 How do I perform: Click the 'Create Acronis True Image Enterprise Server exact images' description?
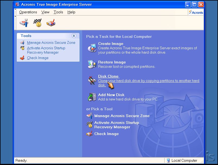(148, 50)
